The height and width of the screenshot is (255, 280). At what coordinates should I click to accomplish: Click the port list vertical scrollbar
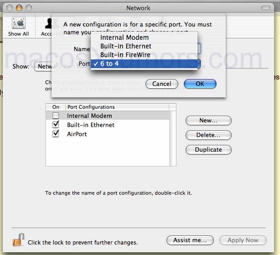[172, 138]
